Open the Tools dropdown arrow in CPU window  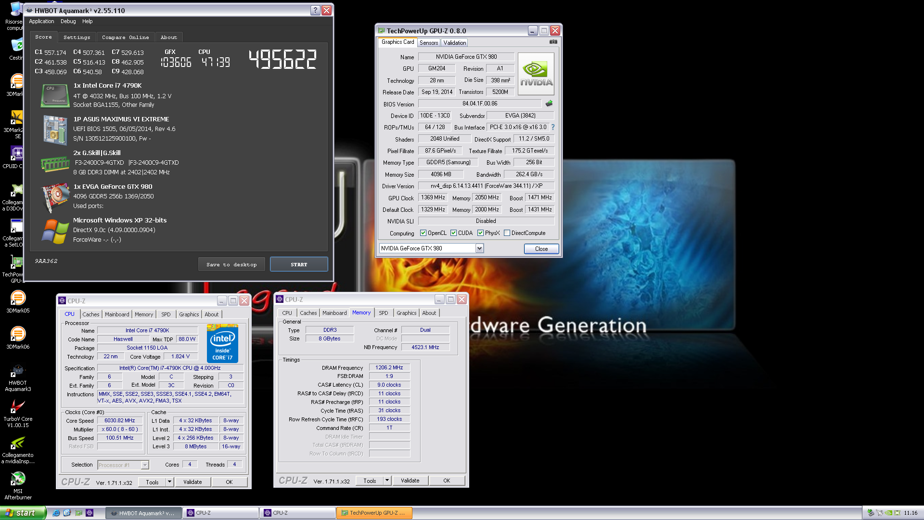tap(169, 482)
